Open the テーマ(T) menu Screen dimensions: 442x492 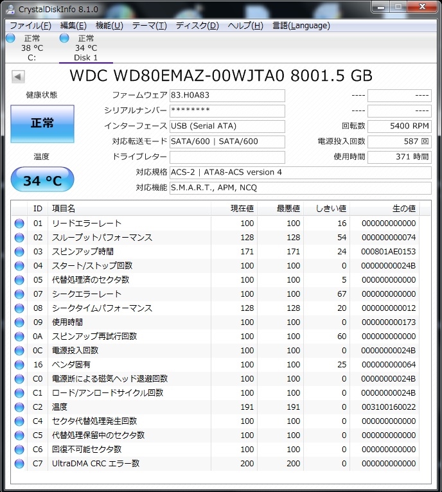click(x=150, y=26)
